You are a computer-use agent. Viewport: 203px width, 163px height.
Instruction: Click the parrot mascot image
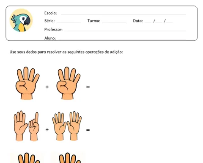(21, 20)
